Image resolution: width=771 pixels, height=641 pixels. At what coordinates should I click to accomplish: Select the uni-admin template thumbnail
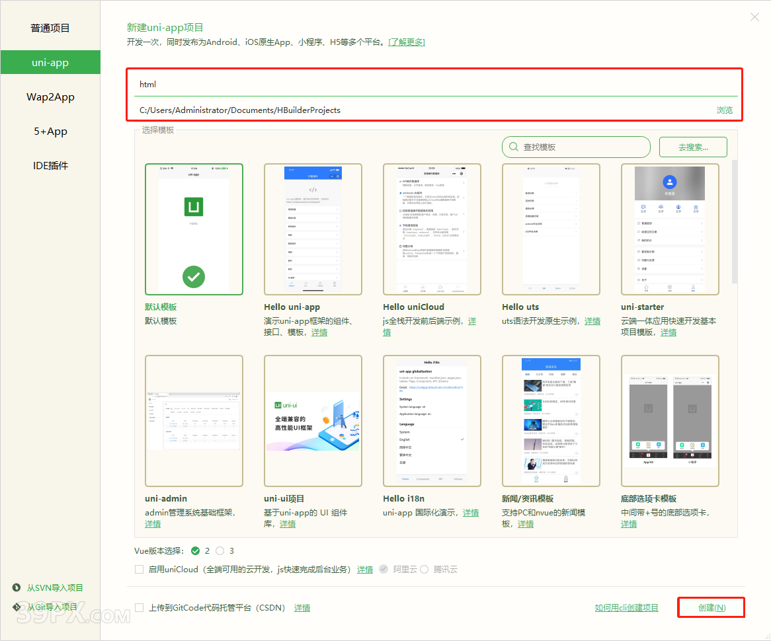click(x=194, y=421)
